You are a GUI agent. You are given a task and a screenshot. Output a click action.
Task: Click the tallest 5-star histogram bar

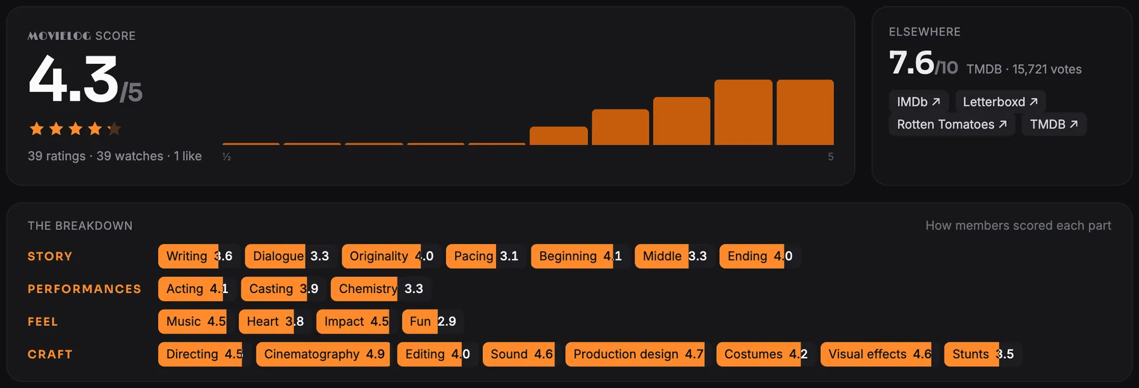pos(805,112)
